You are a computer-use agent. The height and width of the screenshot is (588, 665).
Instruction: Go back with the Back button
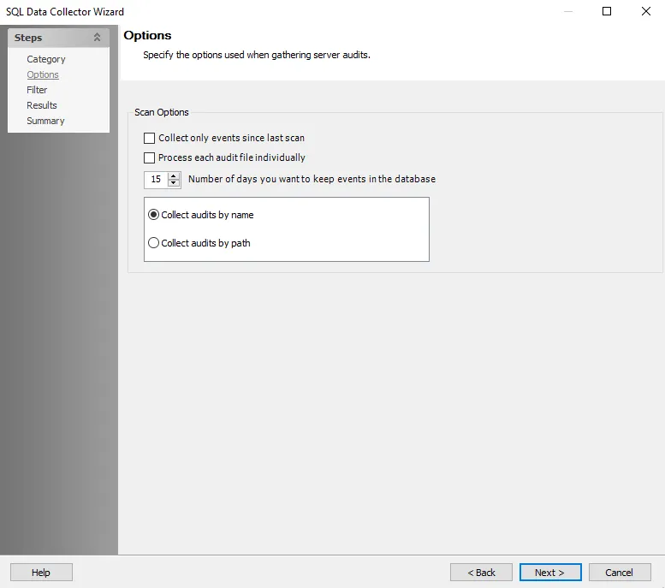481,573
